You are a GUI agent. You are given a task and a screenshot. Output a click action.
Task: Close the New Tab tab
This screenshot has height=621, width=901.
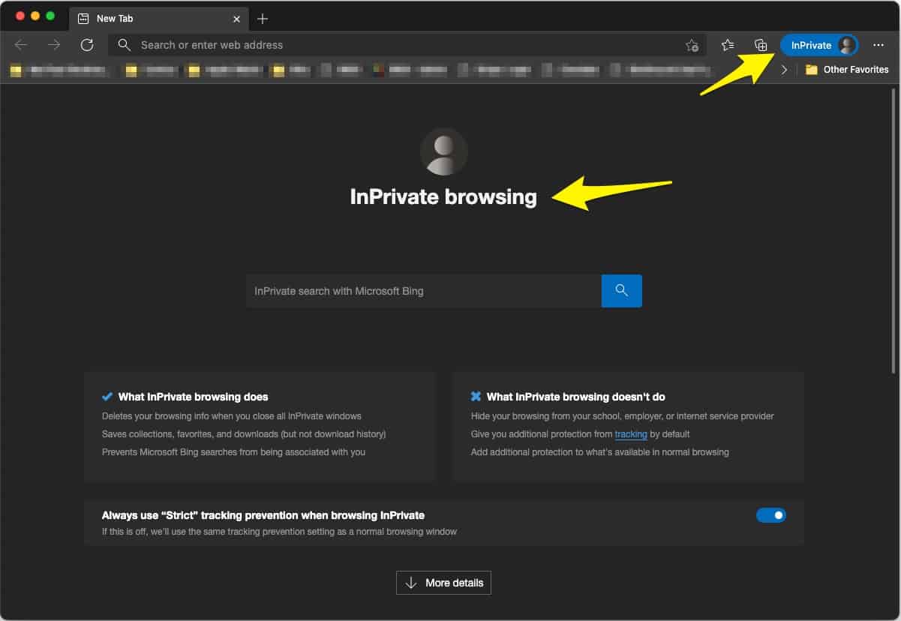[237, 19]
